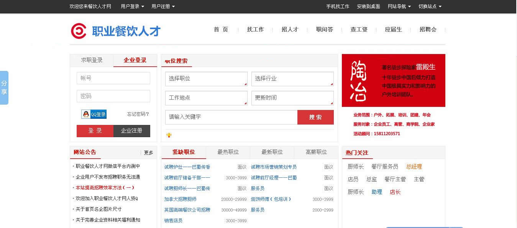Open the 选择职位 selector
Image resolution: width=517 pixels, height=228 pixels.
tap(206, 79)
